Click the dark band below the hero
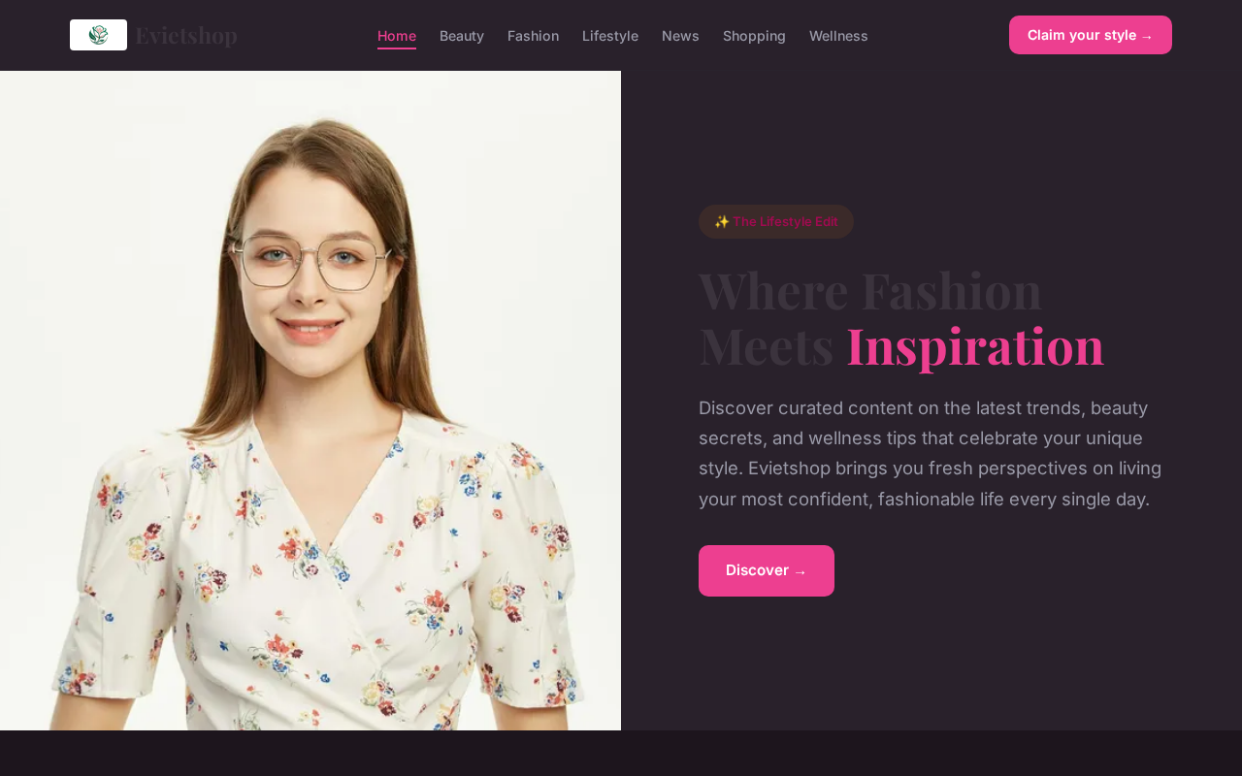 (621, 753)
